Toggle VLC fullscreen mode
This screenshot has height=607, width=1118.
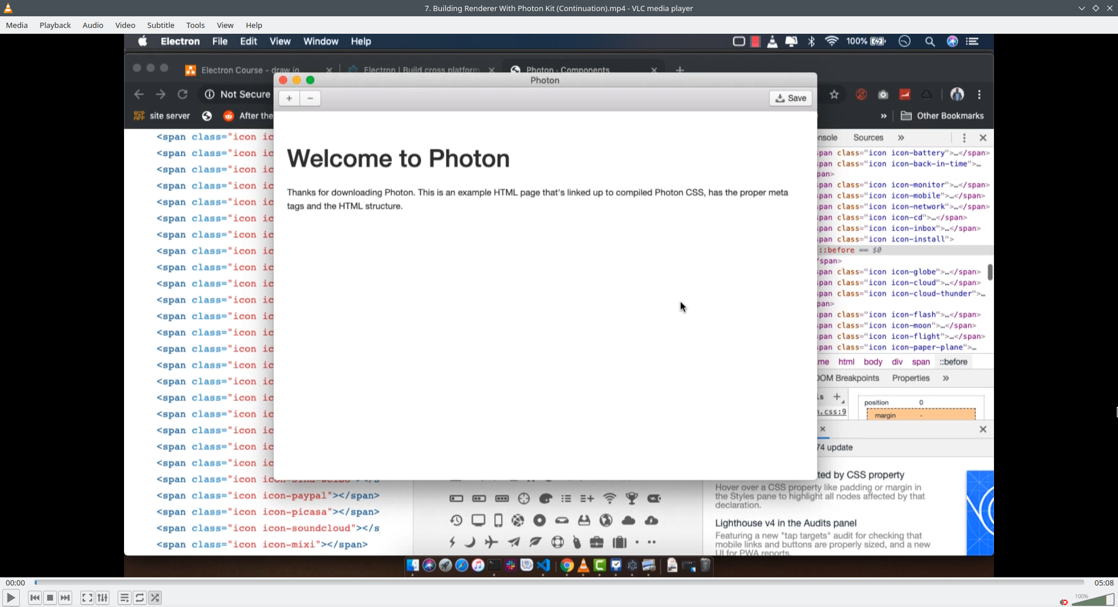(x=87, y=598)
